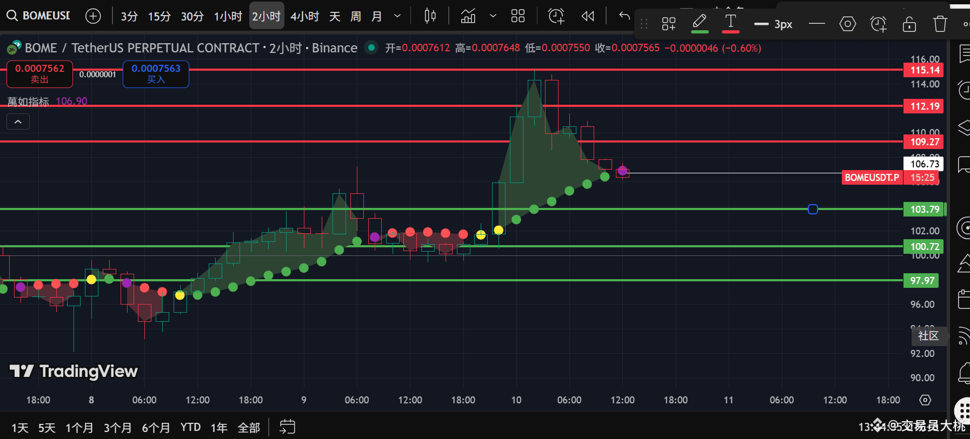Select the 4小时 timeframe
970x439 pixels.
(304, 16)
